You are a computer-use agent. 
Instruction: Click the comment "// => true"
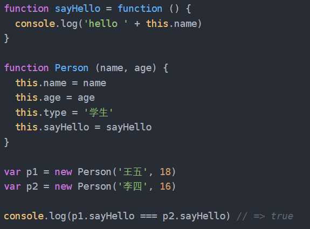(x=265, y=216)
